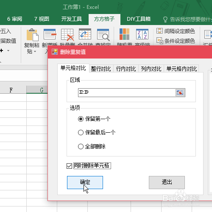Expand the 复制粘贴 dropdown arrow
The height and width of the screenshot is (212, 212).
35,52
